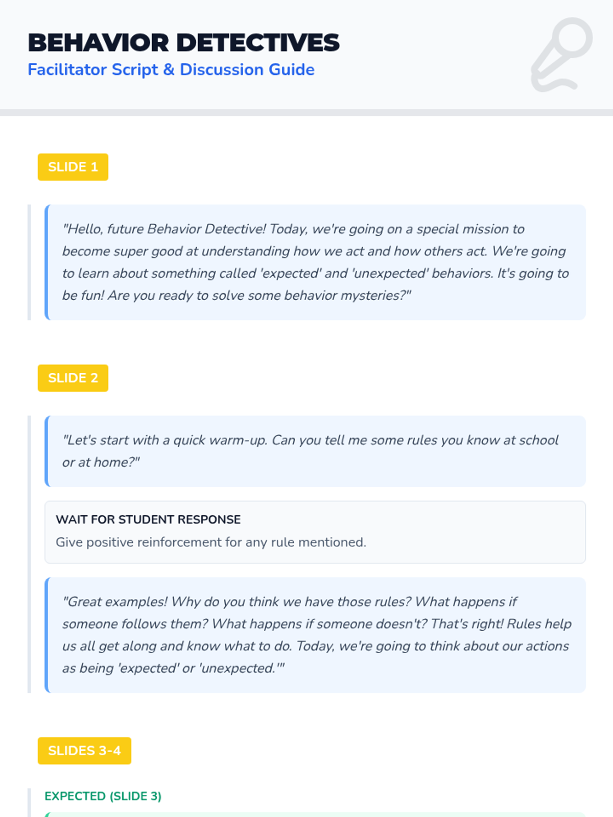The image size is (613, 817).
Task: Select the yellow SLIDE 1 badge
Action: (x=73, y=167)
